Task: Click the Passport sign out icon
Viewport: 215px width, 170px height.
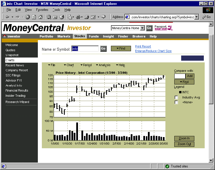Action: 170,28
